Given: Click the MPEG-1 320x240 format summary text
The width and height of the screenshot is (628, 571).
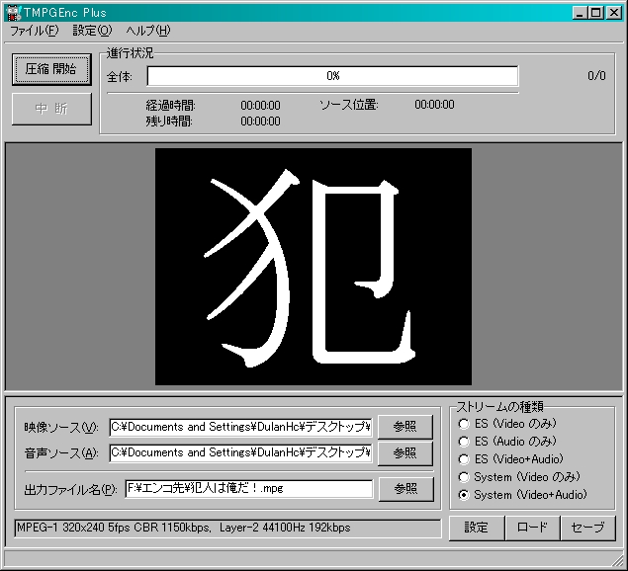Looking at the screenshot, I should (x=183, y=529).
